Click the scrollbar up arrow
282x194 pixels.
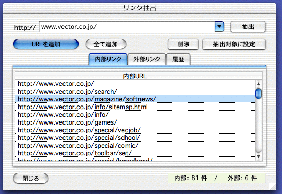pyautogui.click(x=259, y=84)
